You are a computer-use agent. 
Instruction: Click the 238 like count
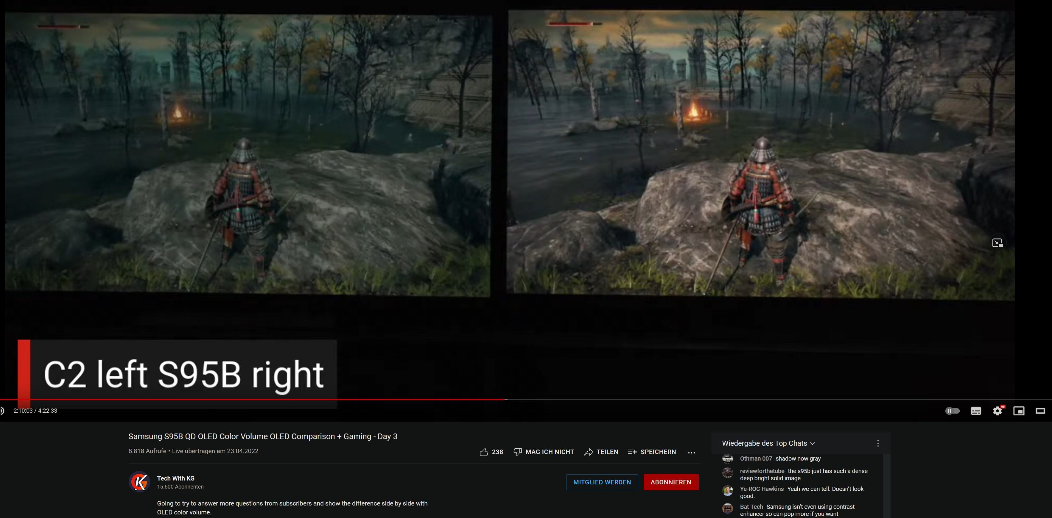(497, 452)
